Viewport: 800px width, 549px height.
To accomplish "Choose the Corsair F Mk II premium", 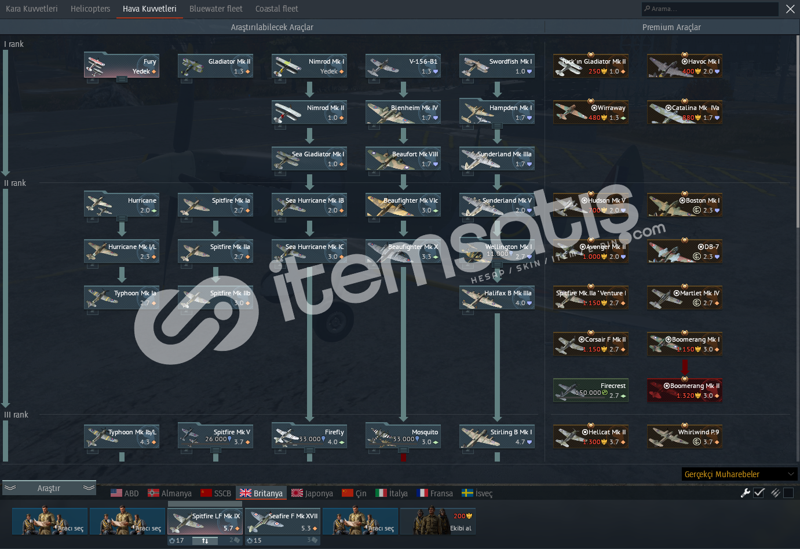I will point(591,343).
